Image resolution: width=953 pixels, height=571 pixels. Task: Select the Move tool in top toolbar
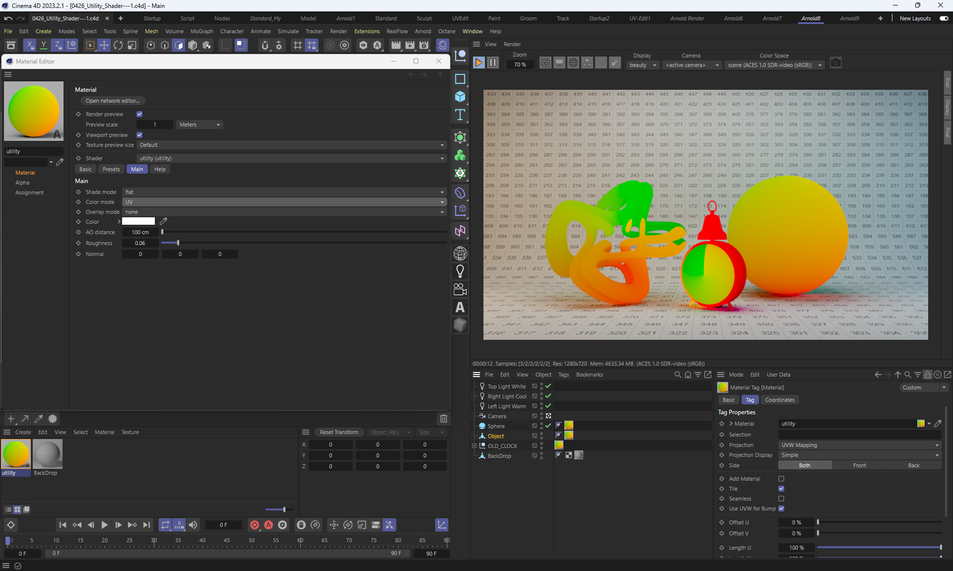[x=104, y=46]
